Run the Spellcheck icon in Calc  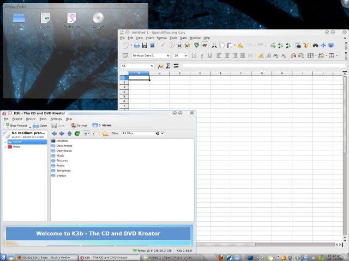pos(196,46)
